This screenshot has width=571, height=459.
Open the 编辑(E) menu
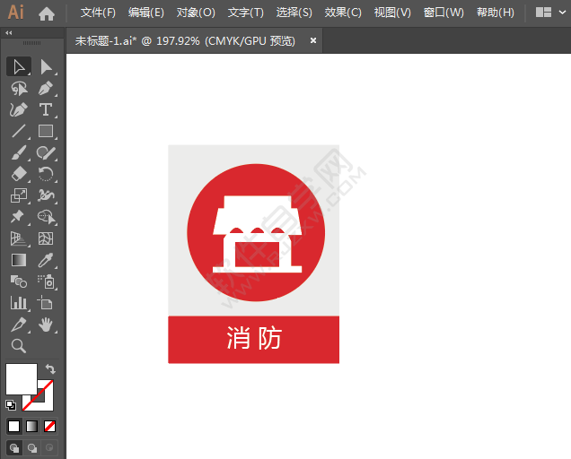pyautogui.click(x=146, y=13)
